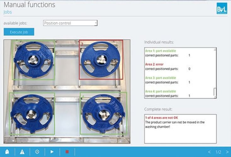Go to previous page with left arrow

209,152
